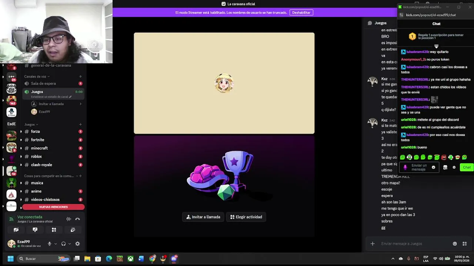Collapse the Canales de voz category
The height and width of the screenshot is (266, 474).
(x=37, y=76)
